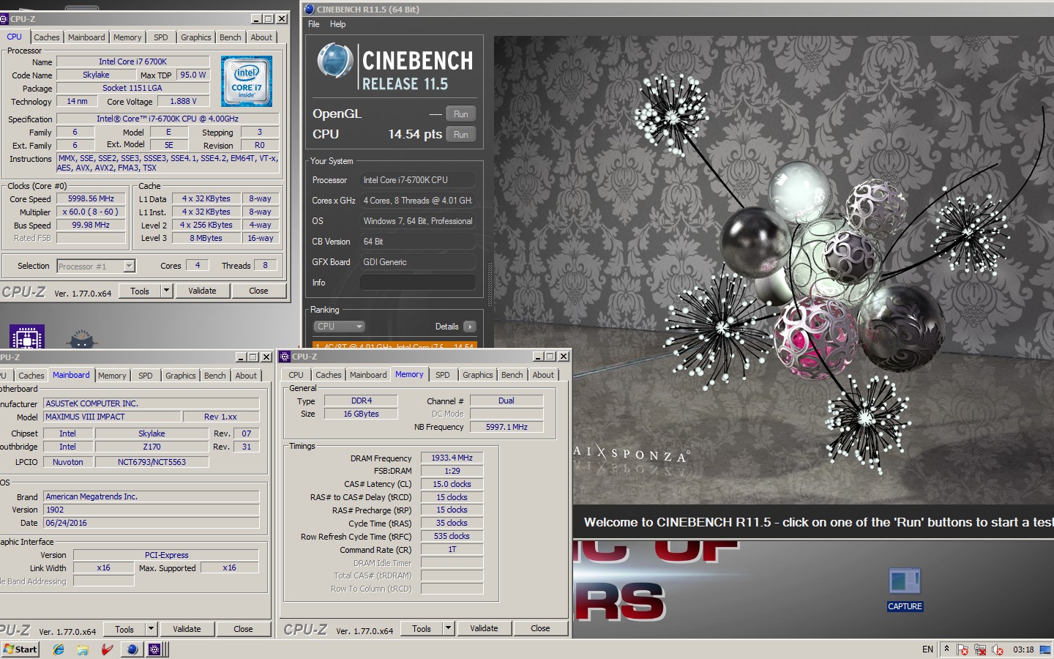This screenshot has width=1054, height=659.
Task: Click the rendered spheres scene preview
Action: tap(774, 270)
